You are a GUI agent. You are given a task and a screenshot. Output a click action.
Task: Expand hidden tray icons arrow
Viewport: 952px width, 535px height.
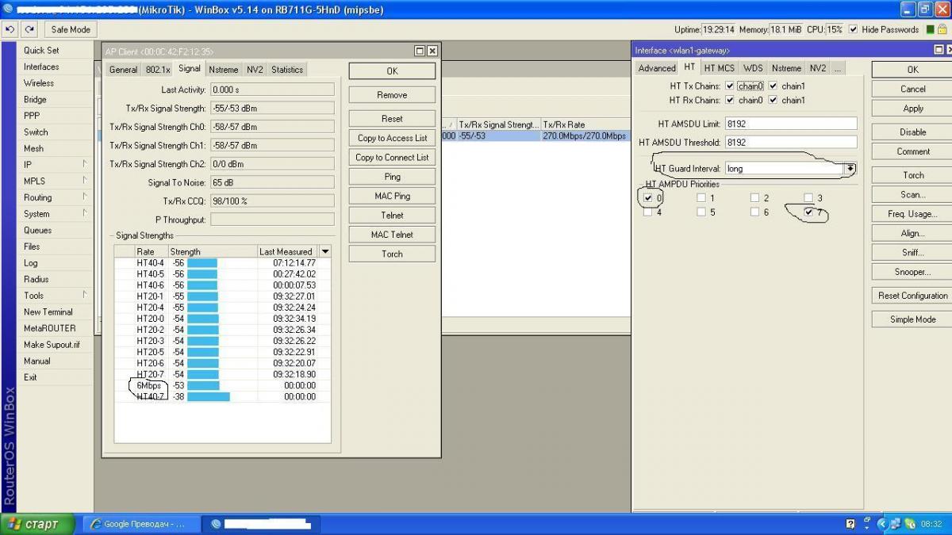pos(881,524)
